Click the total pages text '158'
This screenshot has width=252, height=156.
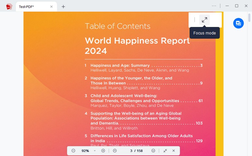[x=140, y=151]
